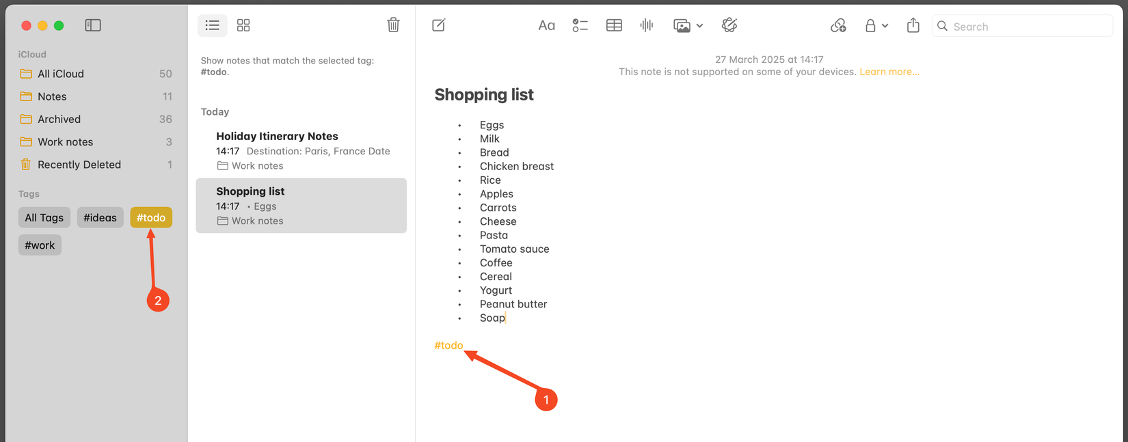Start an audio recording in the note
Viewport: 1128px width, 442px height.
tap(646, 25)
